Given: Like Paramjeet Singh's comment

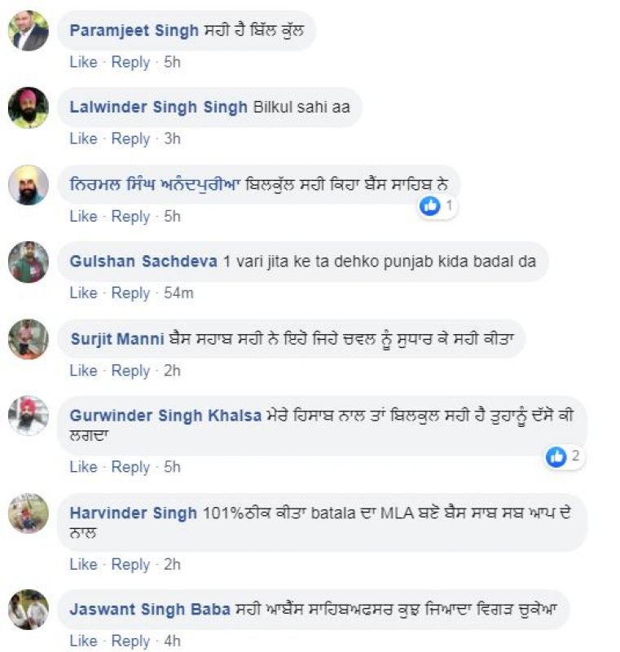Looking at the screenshot, I should [x=83, y=62].
